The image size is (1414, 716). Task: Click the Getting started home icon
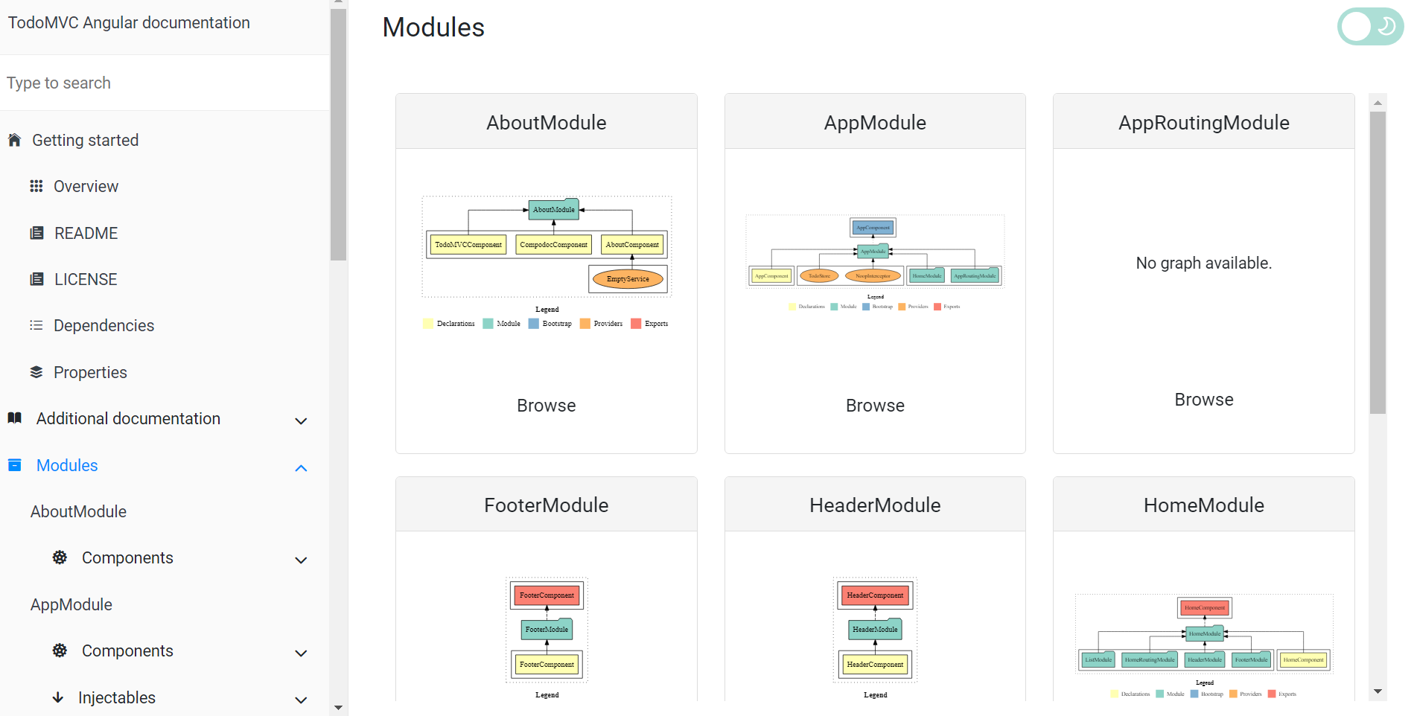(14, 140)
